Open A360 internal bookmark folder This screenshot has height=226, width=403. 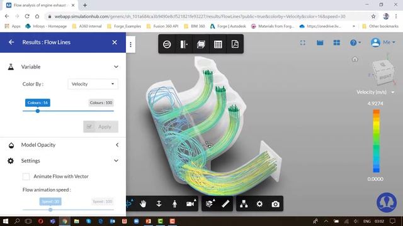(87, 26)
